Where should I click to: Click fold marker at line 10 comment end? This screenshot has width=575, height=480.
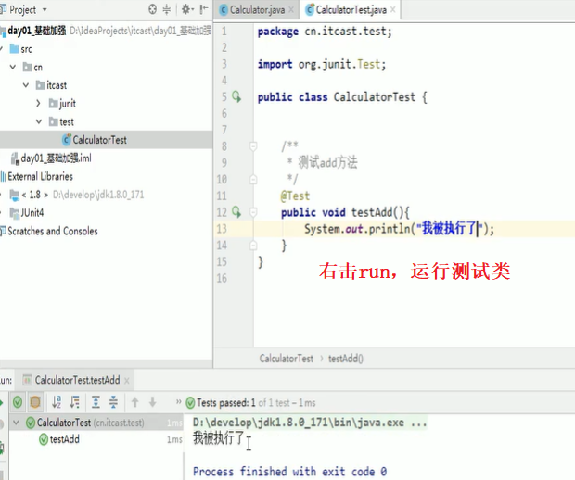pos(253,180)
